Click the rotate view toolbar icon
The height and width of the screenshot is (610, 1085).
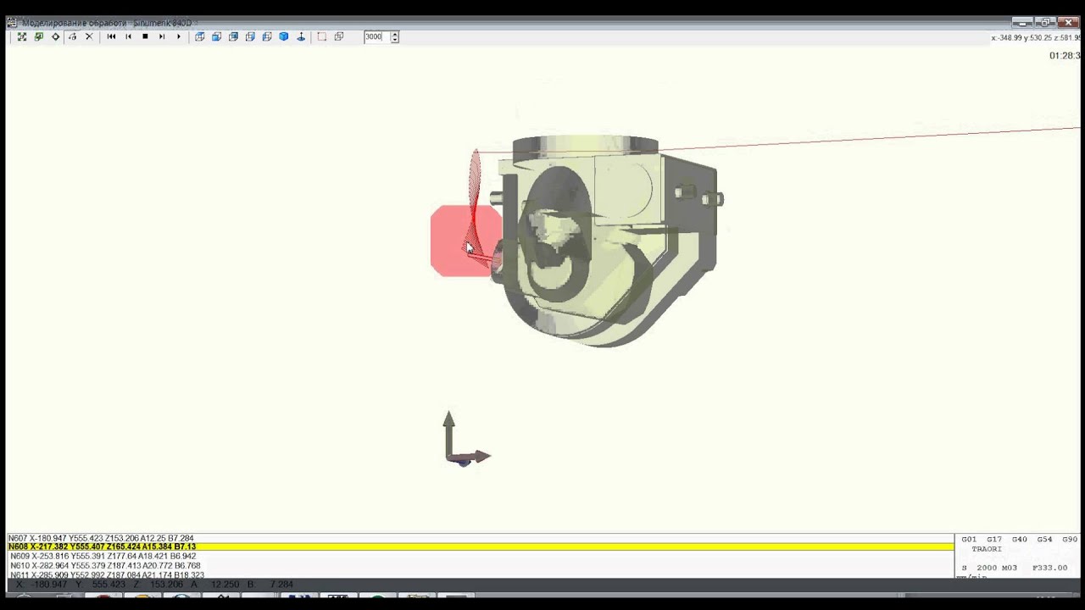point(72,36)
